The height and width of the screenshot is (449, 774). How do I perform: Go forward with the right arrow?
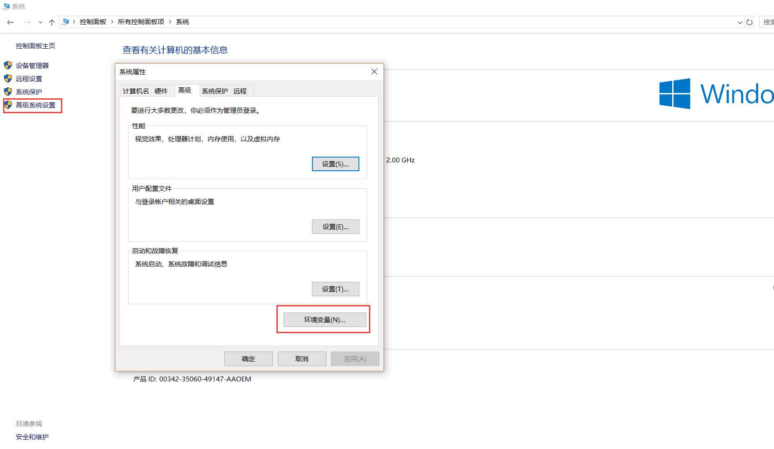click(27, 22)
